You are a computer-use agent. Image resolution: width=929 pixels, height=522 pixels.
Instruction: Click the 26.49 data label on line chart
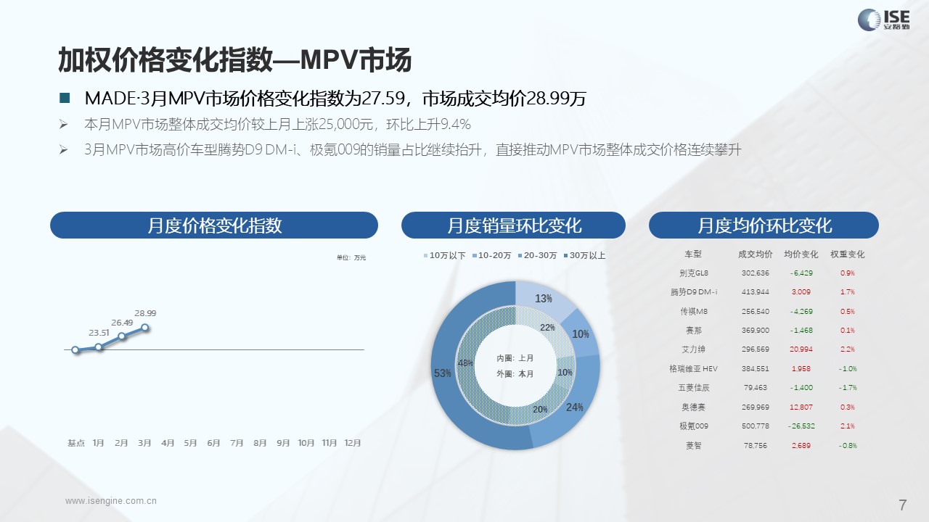tap(122, 323)
